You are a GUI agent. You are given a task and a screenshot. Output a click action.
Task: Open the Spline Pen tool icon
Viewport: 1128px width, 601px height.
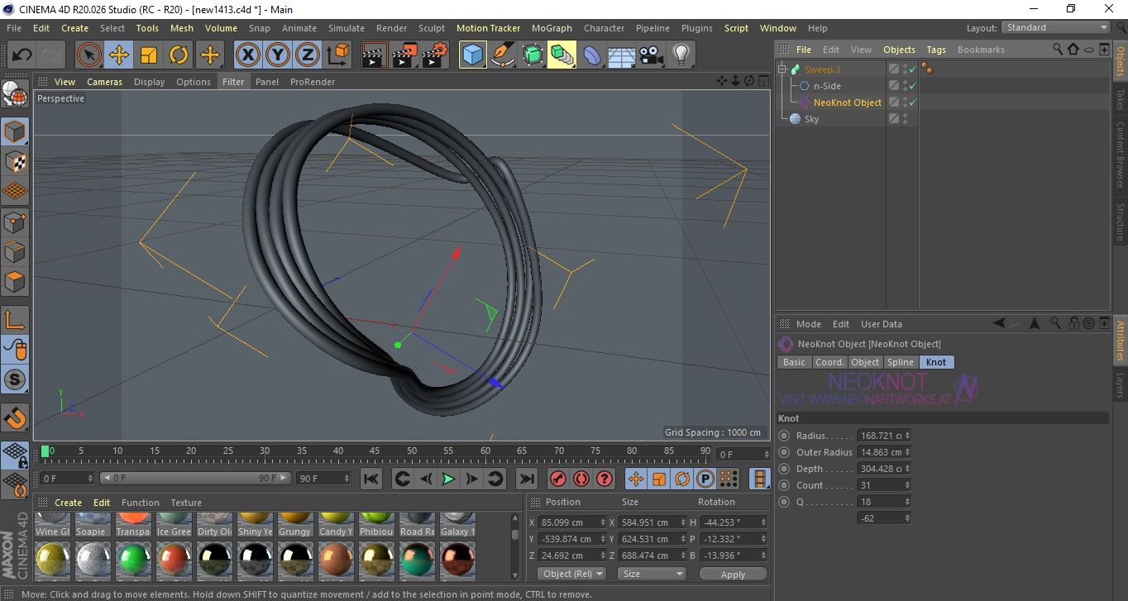coord(503,55)
